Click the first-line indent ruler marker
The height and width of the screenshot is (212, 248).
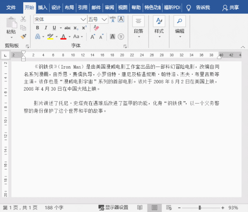[x=23, y=53]
